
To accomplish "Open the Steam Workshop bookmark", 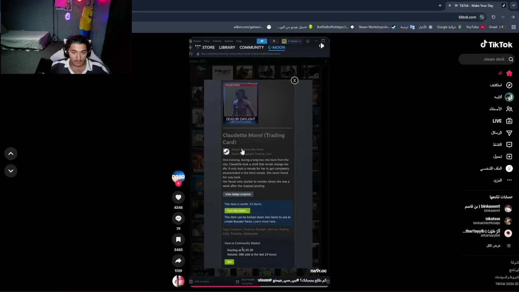I will [377, 27].
